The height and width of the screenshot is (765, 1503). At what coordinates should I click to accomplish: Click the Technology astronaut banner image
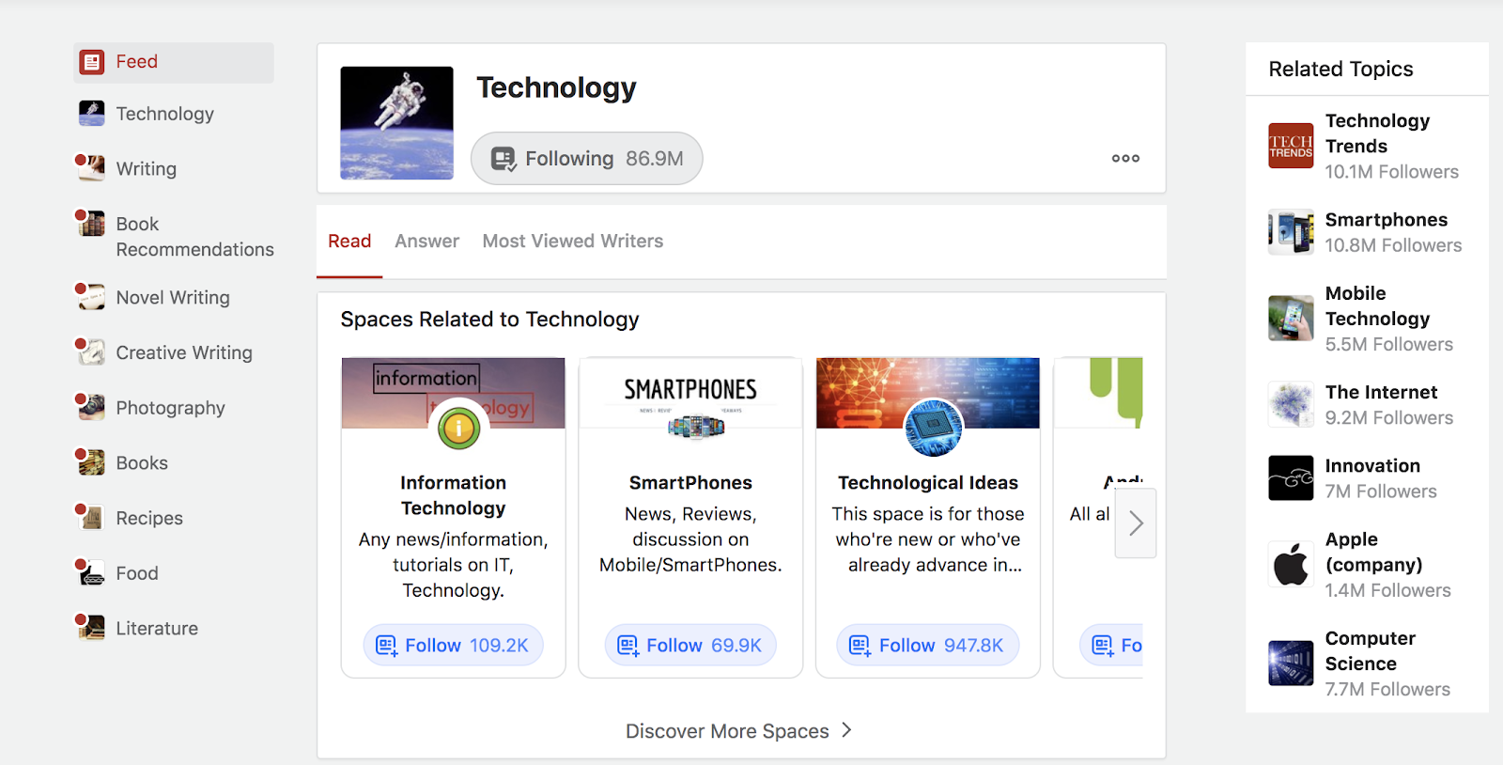point(396,122)
